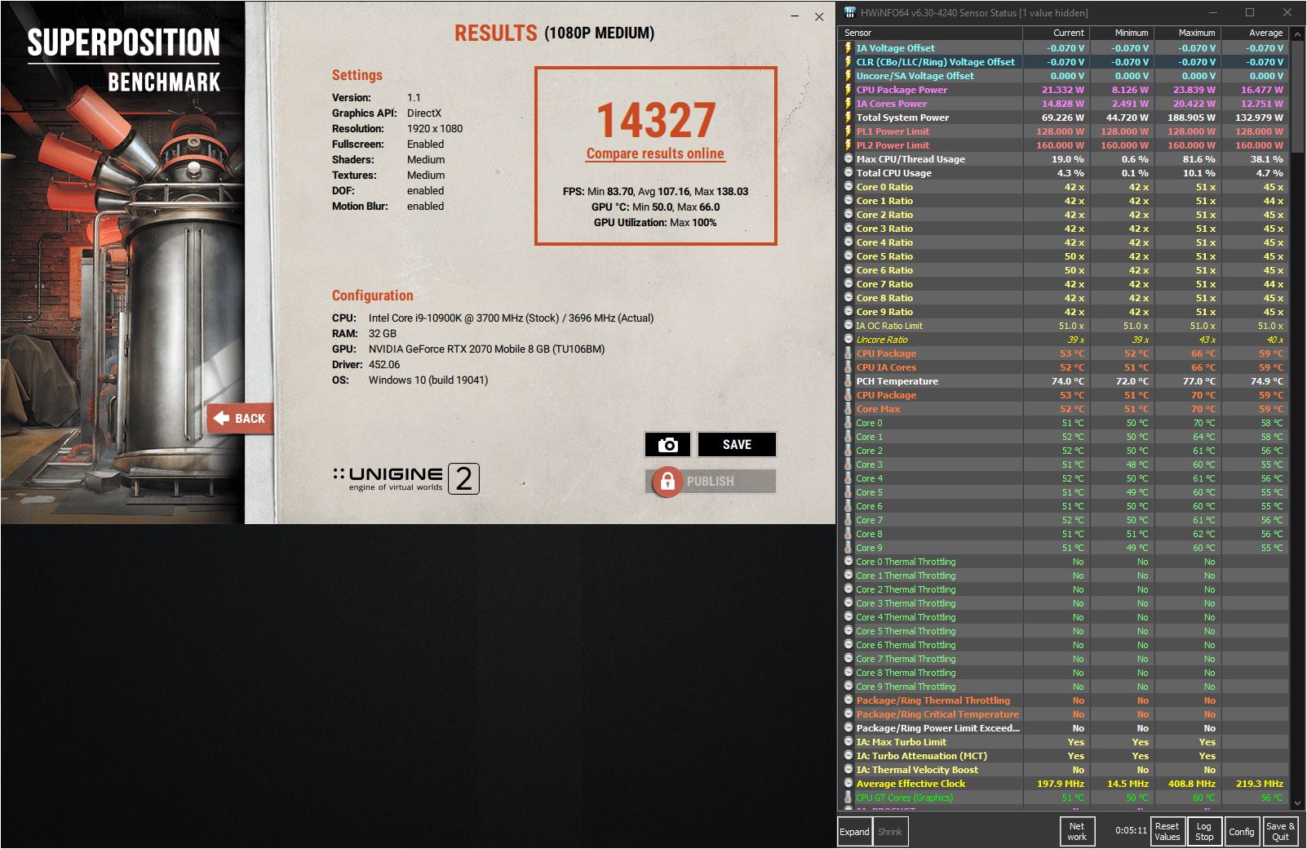This screenshot has width=1307, height=849.
Task: Click the UNIGINE 2 logo
Action: (x=405, y=478)
